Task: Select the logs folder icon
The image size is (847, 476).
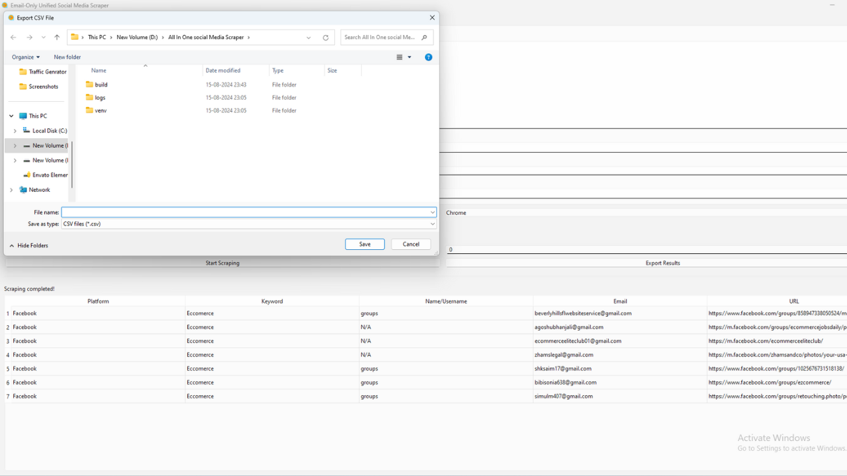Action: click(x=91, y=97)
